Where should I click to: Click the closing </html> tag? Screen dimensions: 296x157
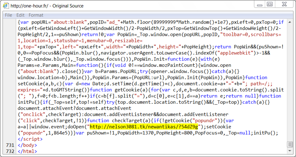[x=27, y=151]
